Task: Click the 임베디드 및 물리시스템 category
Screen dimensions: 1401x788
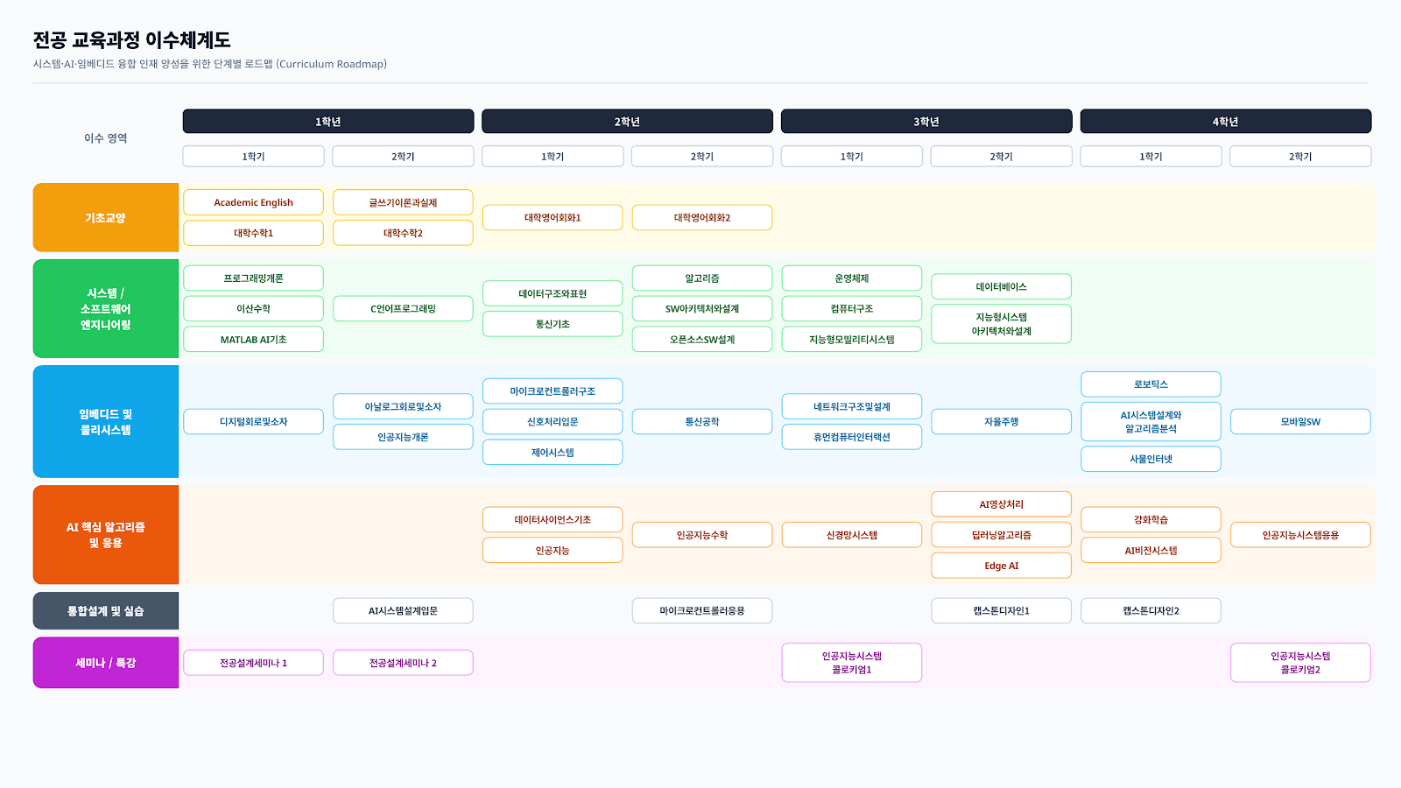Action: pyautogui.click(x=106, y=421)
